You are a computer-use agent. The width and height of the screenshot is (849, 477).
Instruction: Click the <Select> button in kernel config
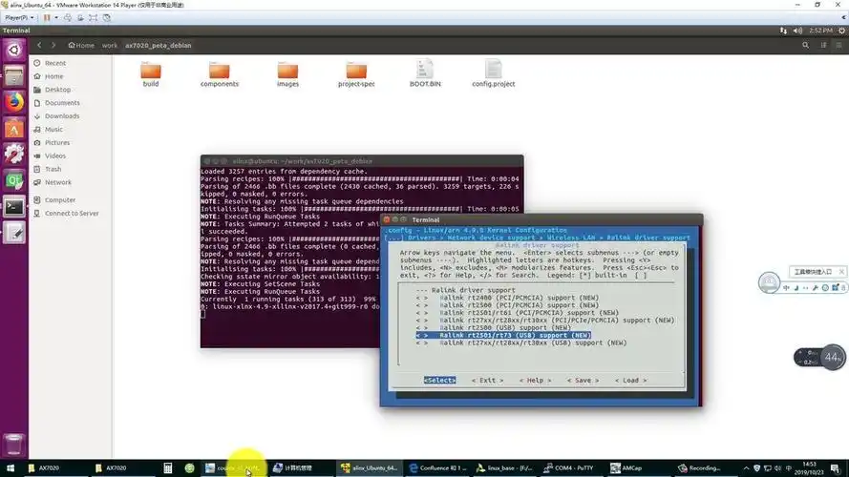coord(439,381)
